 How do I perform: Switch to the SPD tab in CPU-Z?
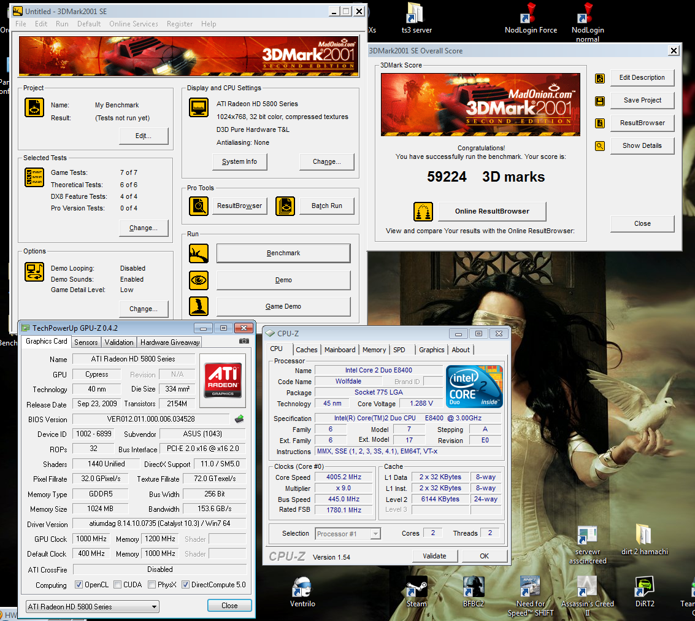399,350
